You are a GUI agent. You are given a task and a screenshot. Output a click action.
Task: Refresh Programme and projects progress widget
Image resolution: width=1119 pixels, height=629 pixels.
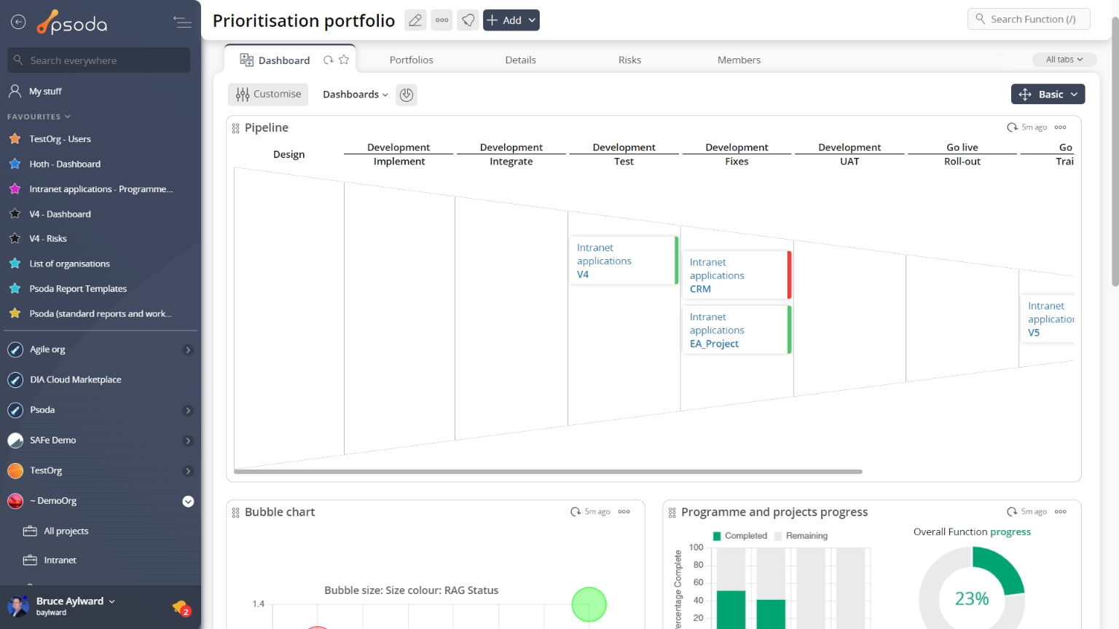point(1012,512)
